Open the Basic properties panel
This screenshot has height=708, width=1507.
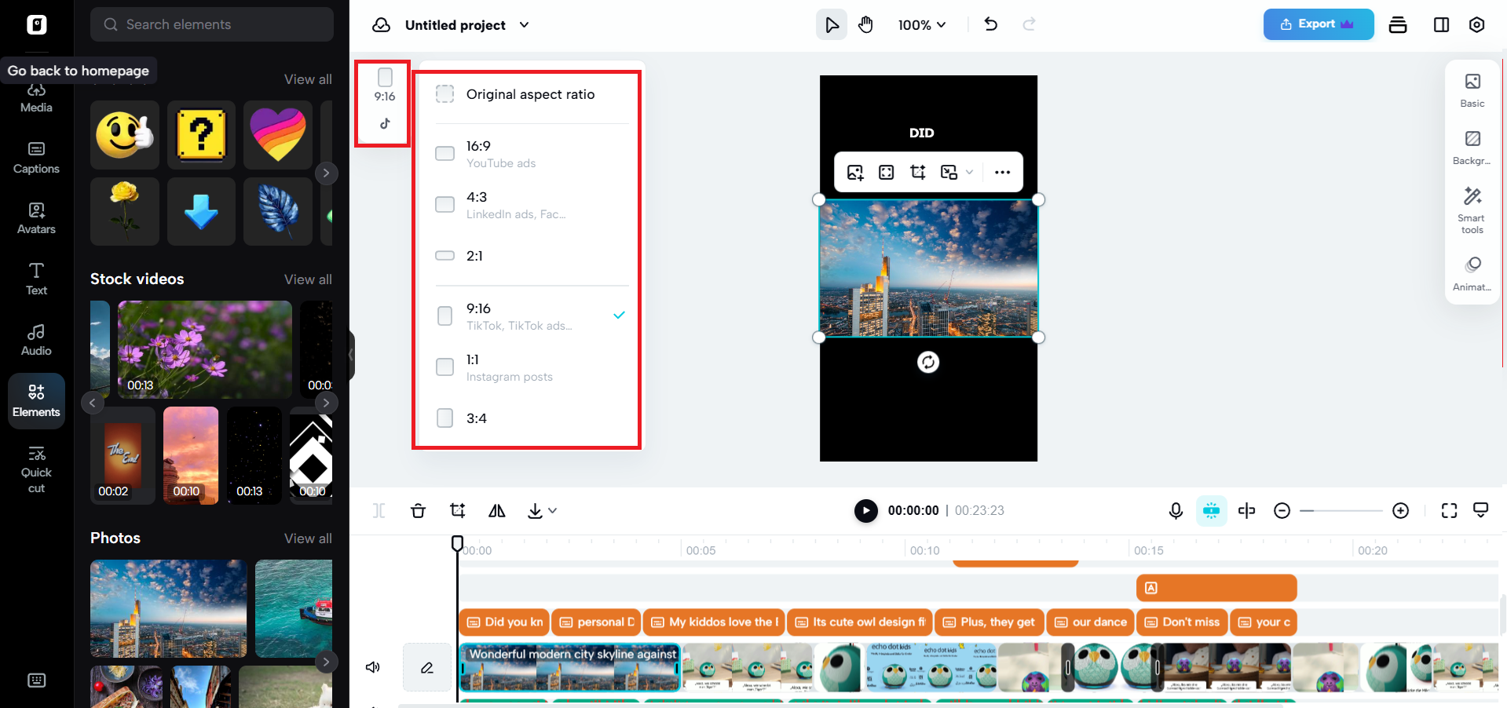[1472, 90]
